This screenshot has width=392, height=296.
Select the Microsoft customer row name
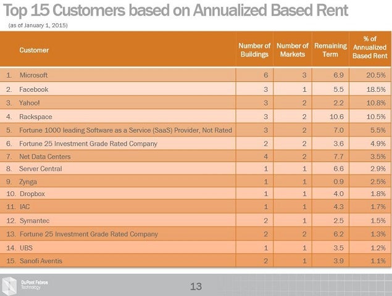33,75
